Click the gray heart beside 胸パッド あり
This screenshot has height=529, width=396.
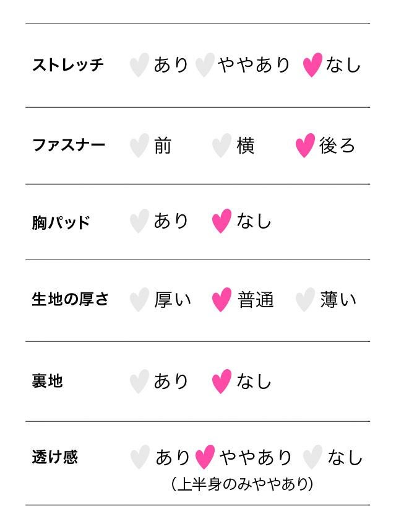click(x=140, y=221)
